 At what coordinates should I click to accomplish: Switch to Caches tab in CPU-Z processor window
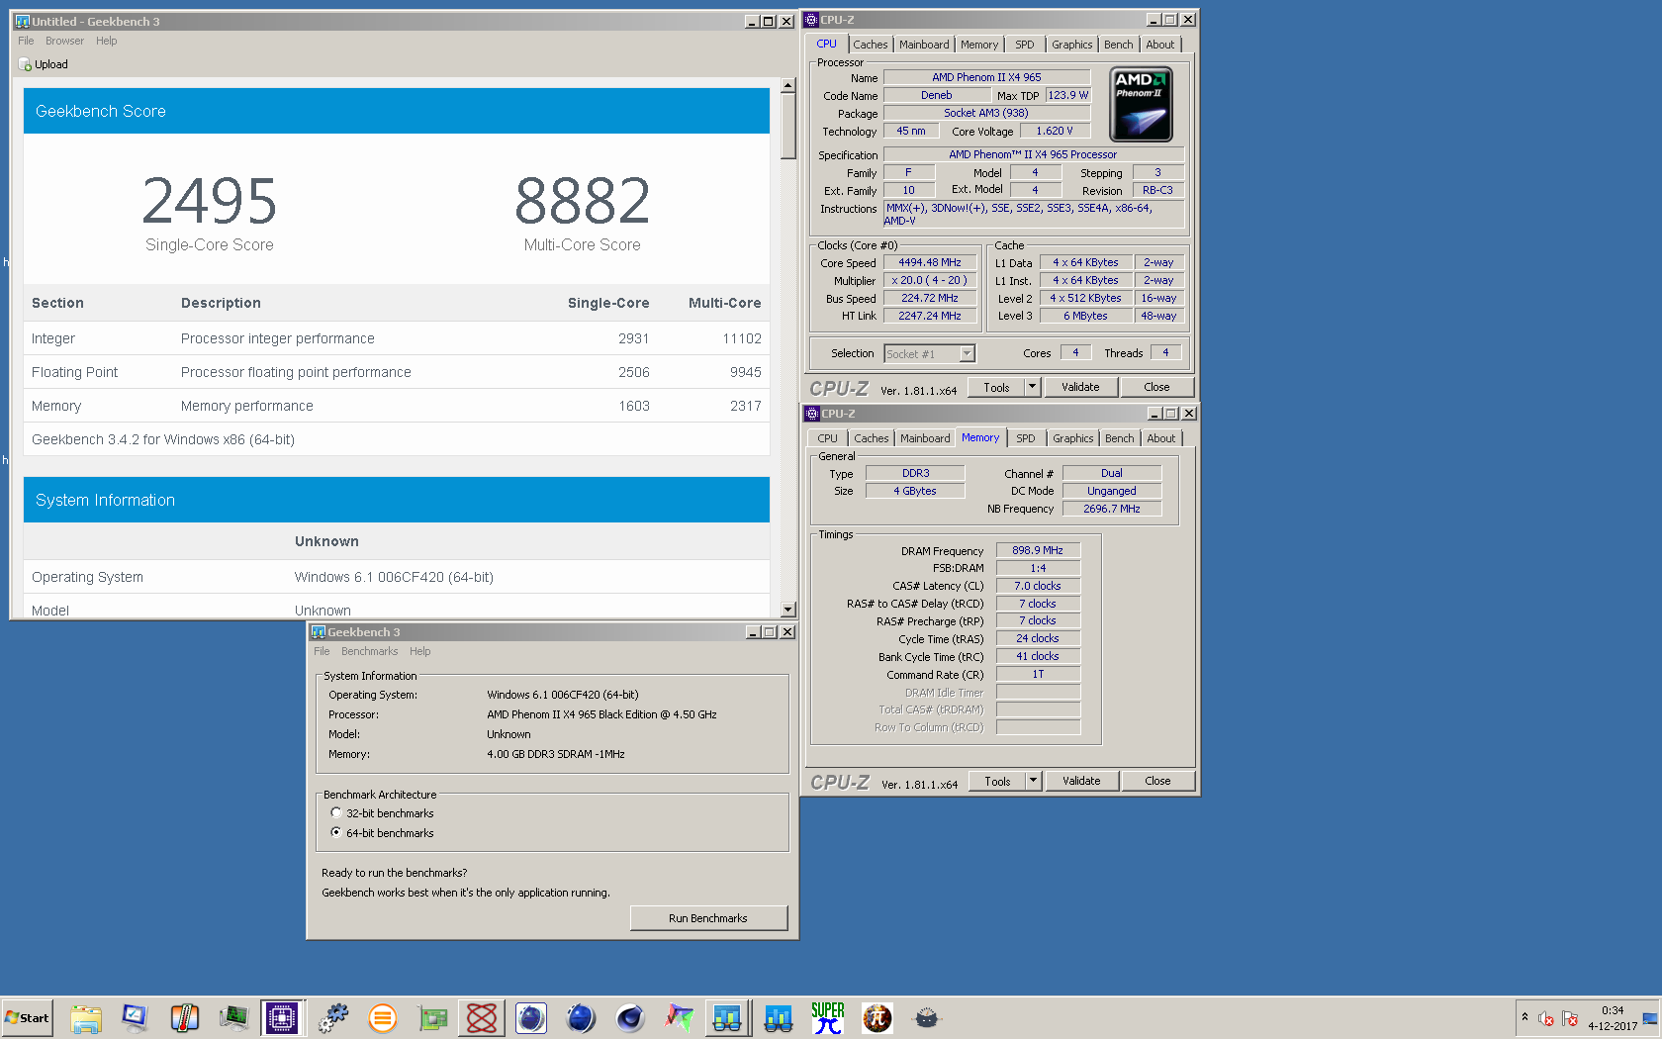click(x=871, y=45)
